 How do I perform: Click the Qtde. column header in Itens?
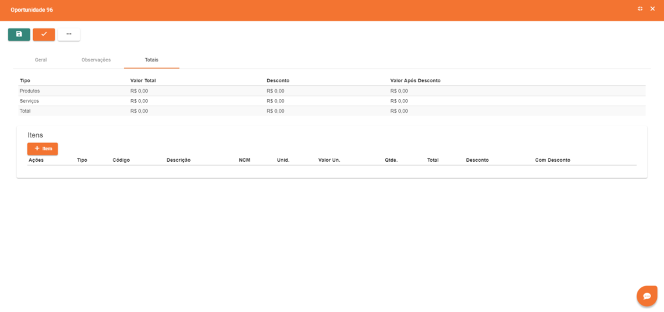pos(390,160)
